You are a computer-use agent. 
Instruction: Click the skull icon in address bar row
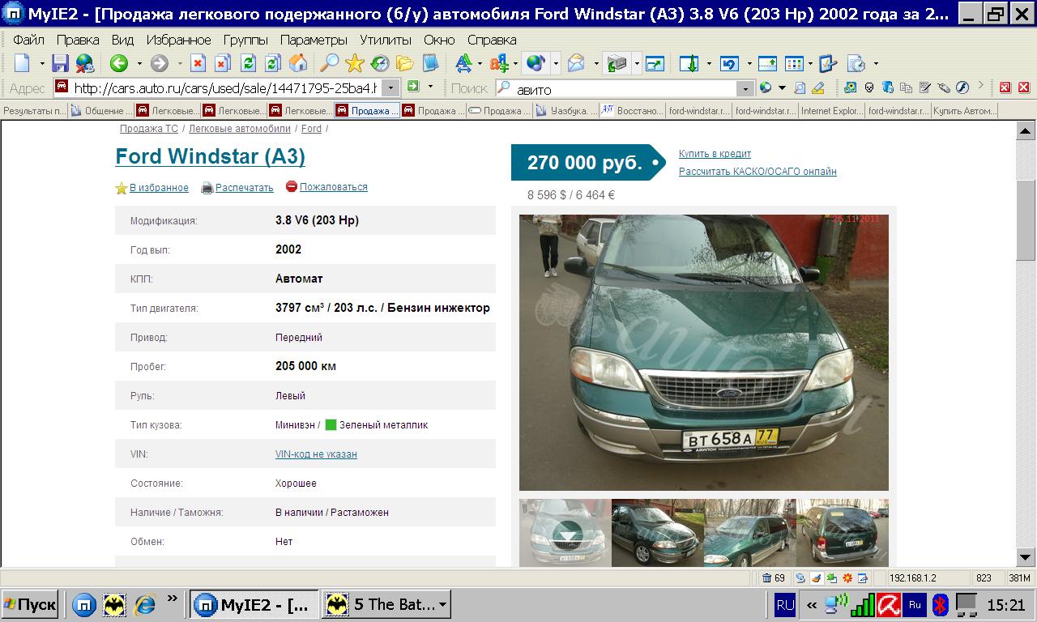869,87
